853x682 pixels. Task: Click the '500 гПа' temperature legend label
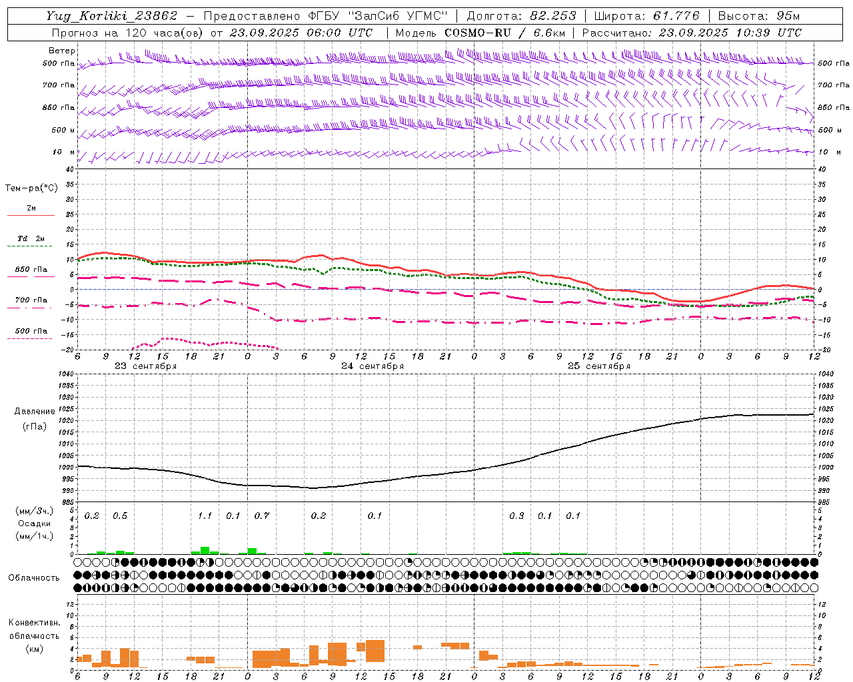pos(31,331)
